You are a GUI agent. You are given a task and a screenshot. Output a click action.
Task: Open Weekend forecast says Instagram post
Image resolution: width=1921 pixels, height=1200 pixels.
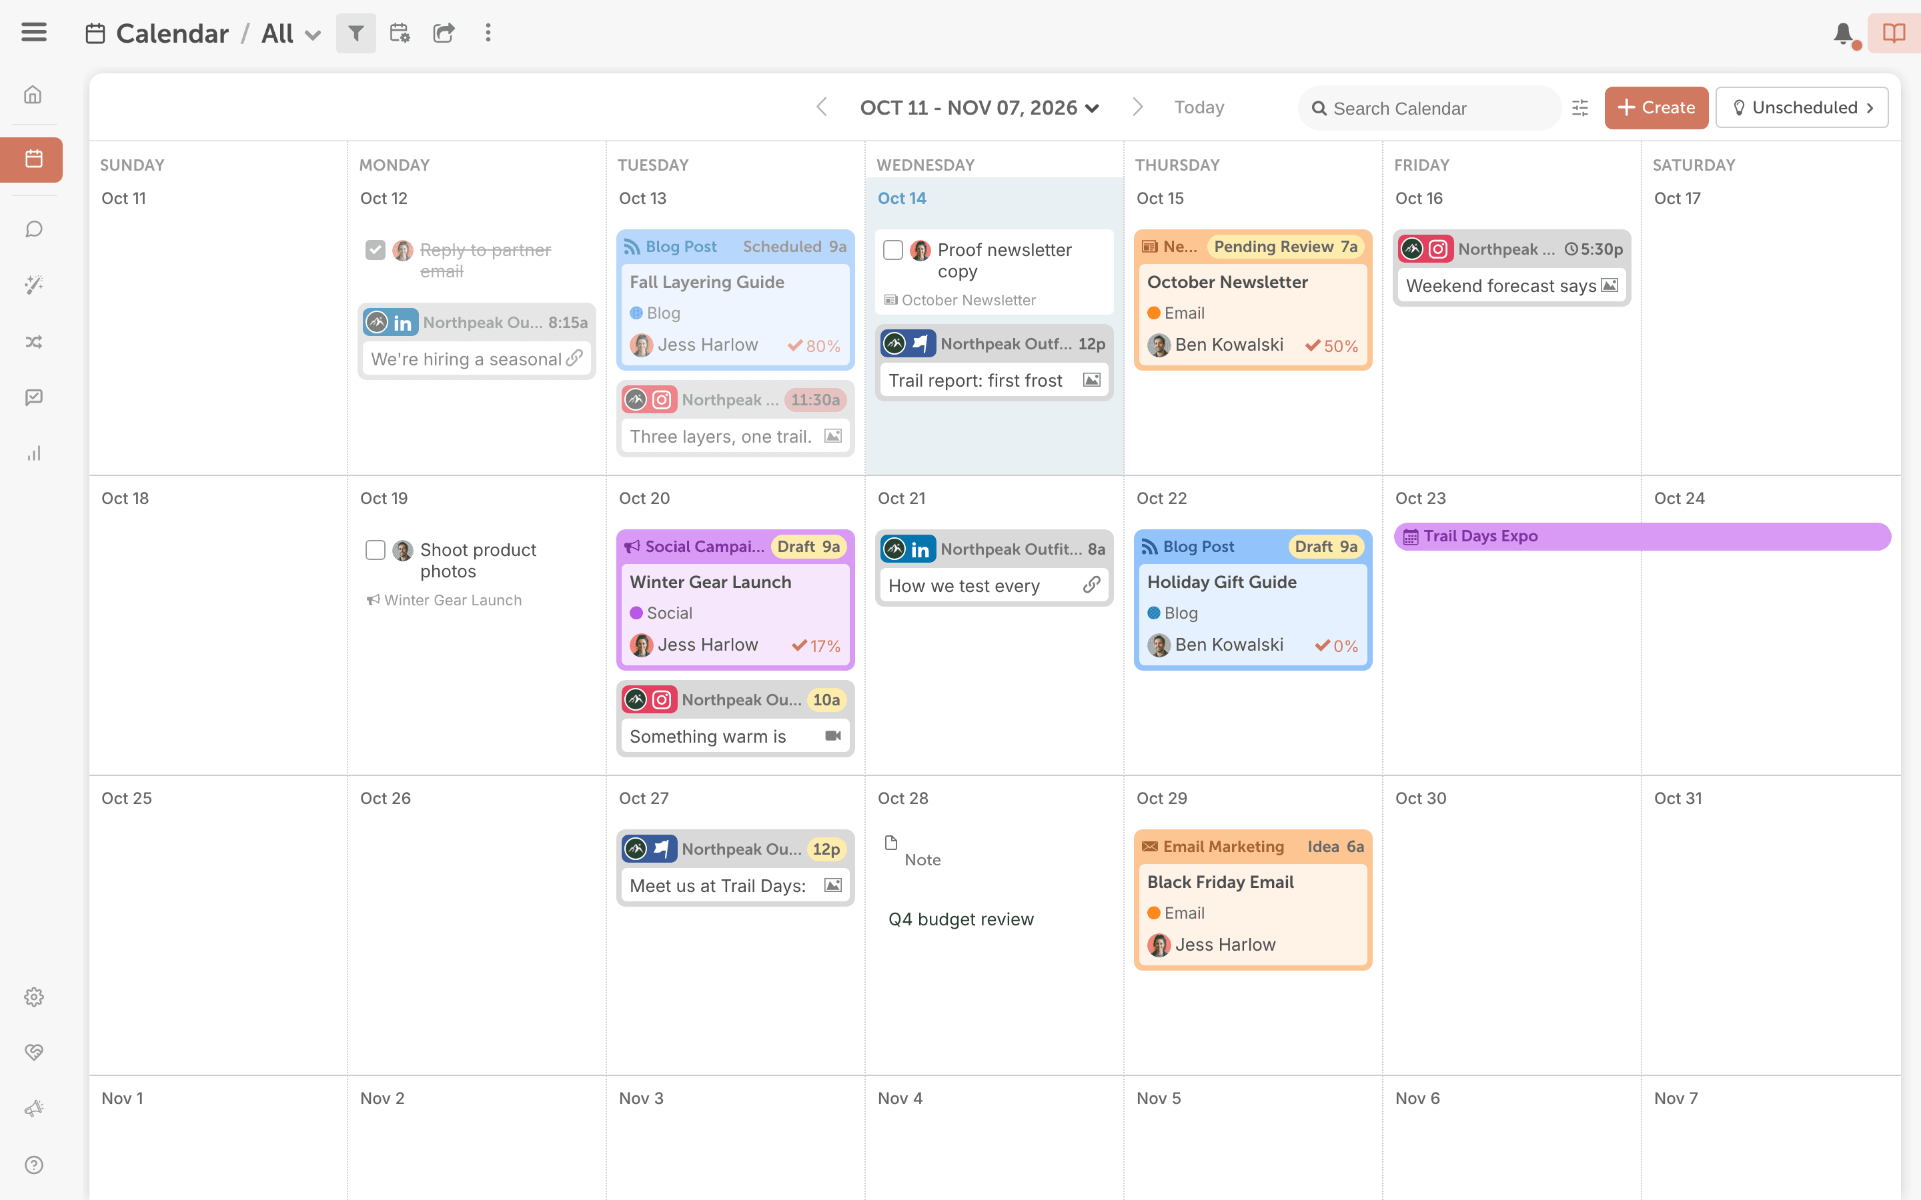tap(1511, 268)
